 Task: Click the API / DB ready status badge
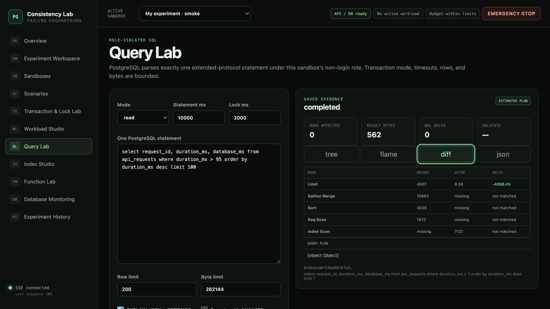[351, 14]
